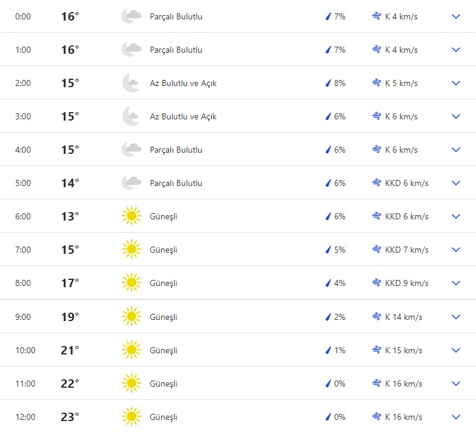476x432 pixels.
Task: Click the sun icon in the 10:00 row
Action: (x=131, y=350)
